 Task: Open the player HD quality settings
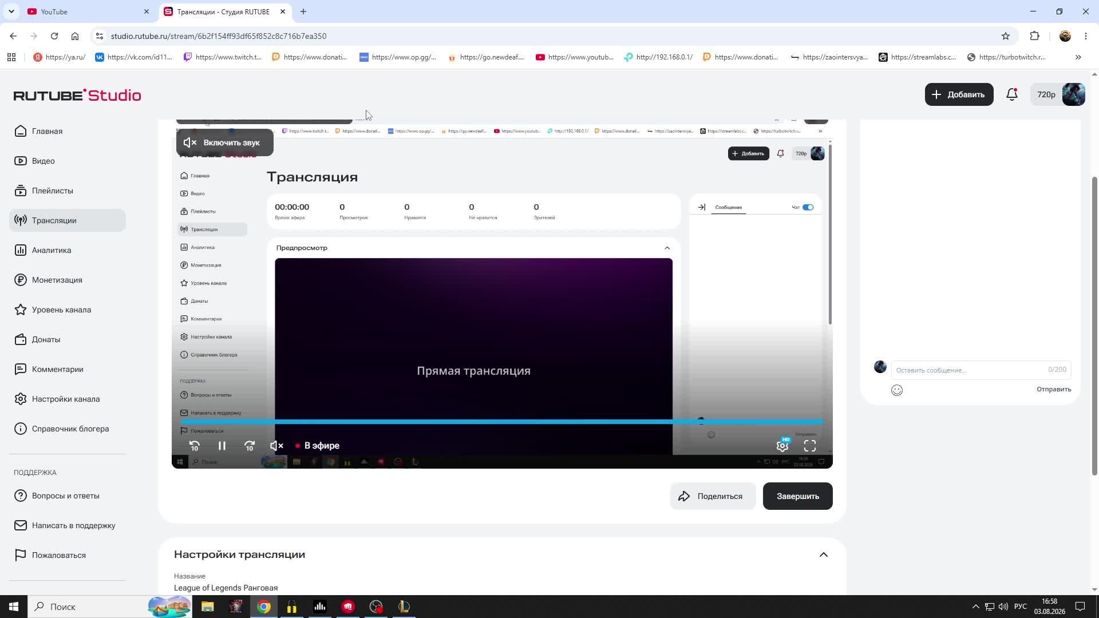(x=782, y=445)
